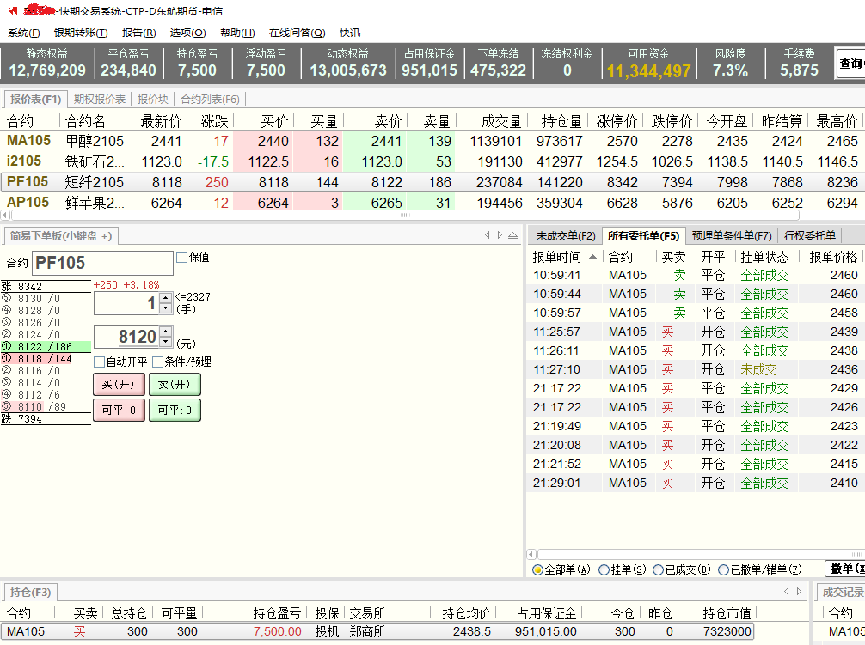The image size is (865, 645).
Task: Click the sort arrow in the 报单时间 header
Action: (593, 257)
